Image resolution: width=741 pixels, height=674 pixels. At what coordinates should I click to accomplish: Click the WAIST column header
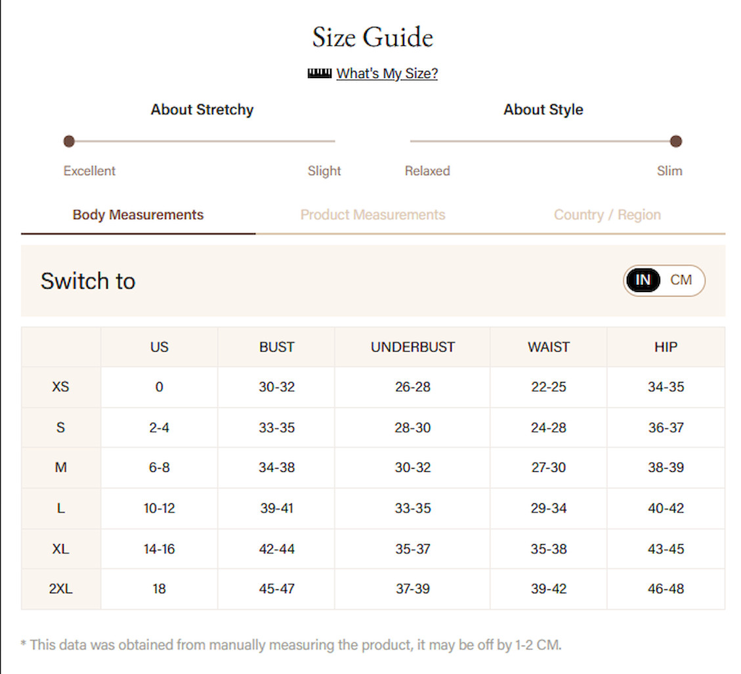(549, 347)
